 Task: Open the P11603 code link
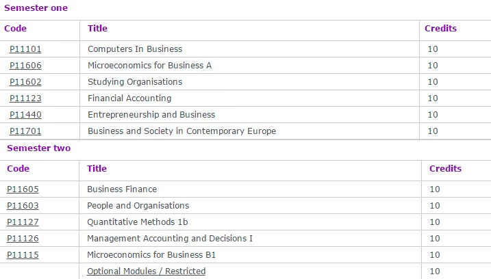click(x=23, y=206)
